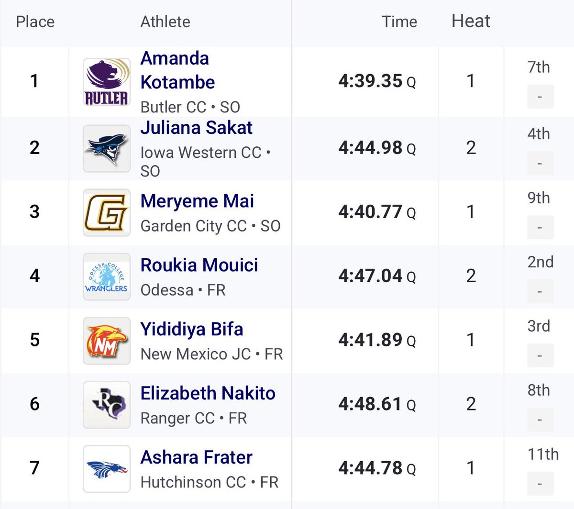Sort results by the Time column
574x509 pixels.
[399, 22]
